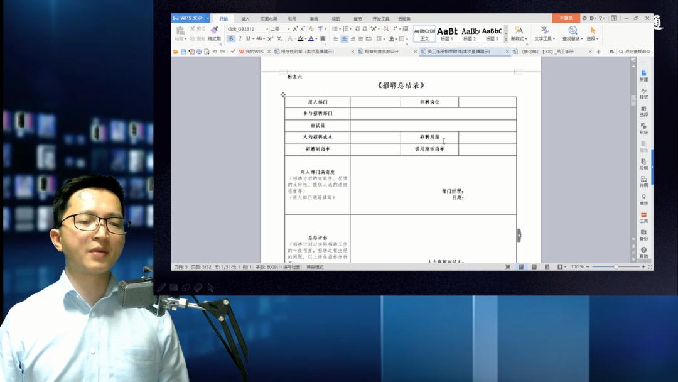This screenshot has height=382, width=678.
Task: Toggle bold formatting
Action: [x=232, y=38]
